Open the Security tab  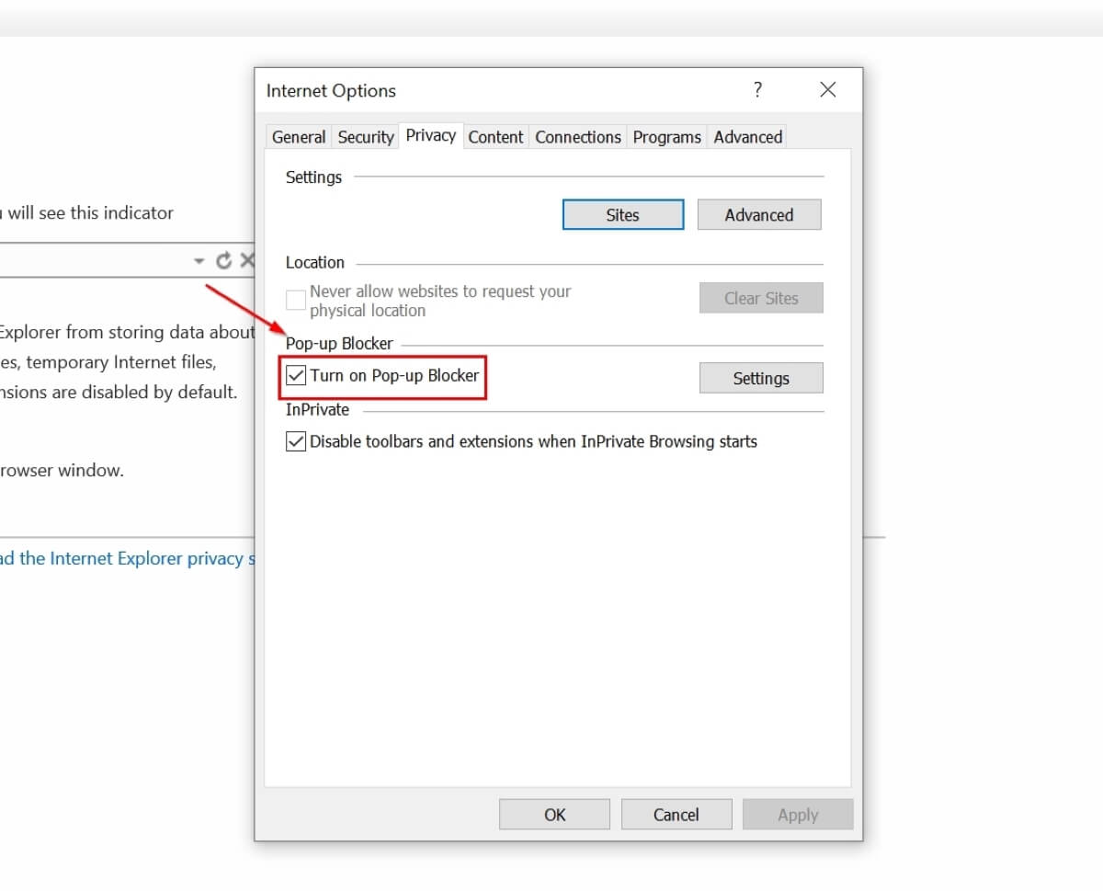tap(365, 136)
